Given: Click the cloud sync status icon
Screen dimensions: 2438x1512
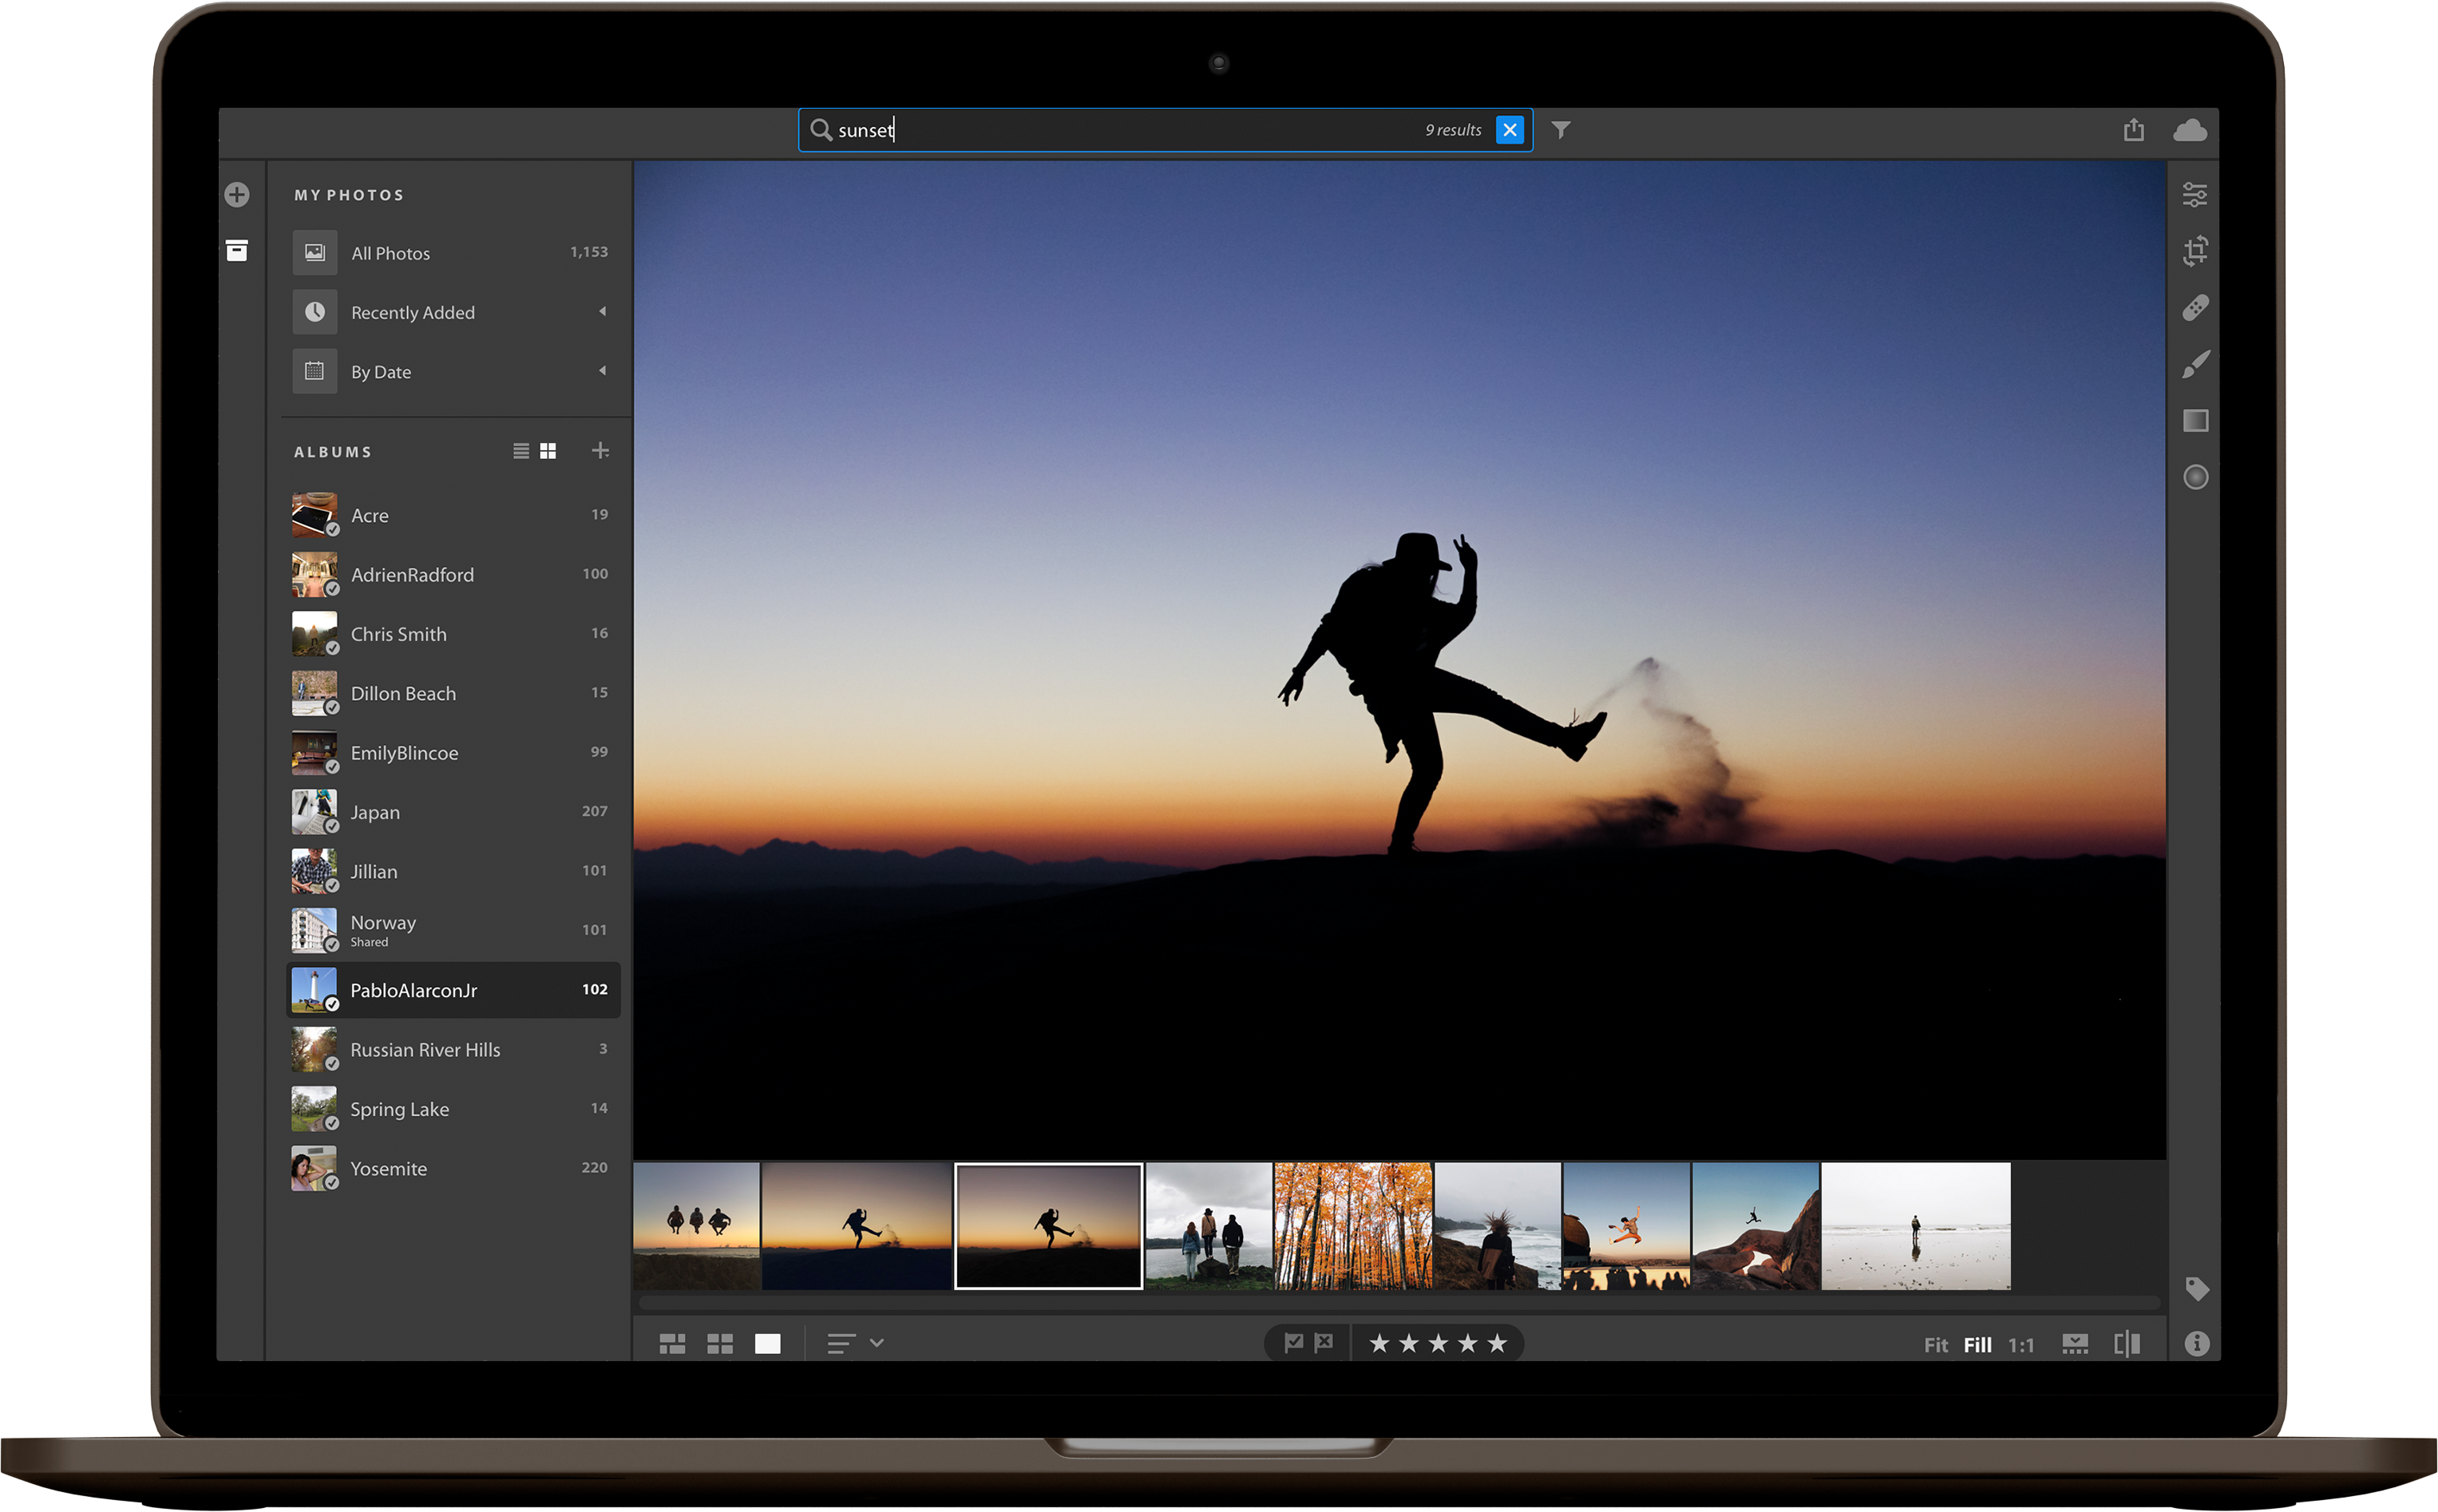Looking at the screenshot, I should click(2190, 129).
